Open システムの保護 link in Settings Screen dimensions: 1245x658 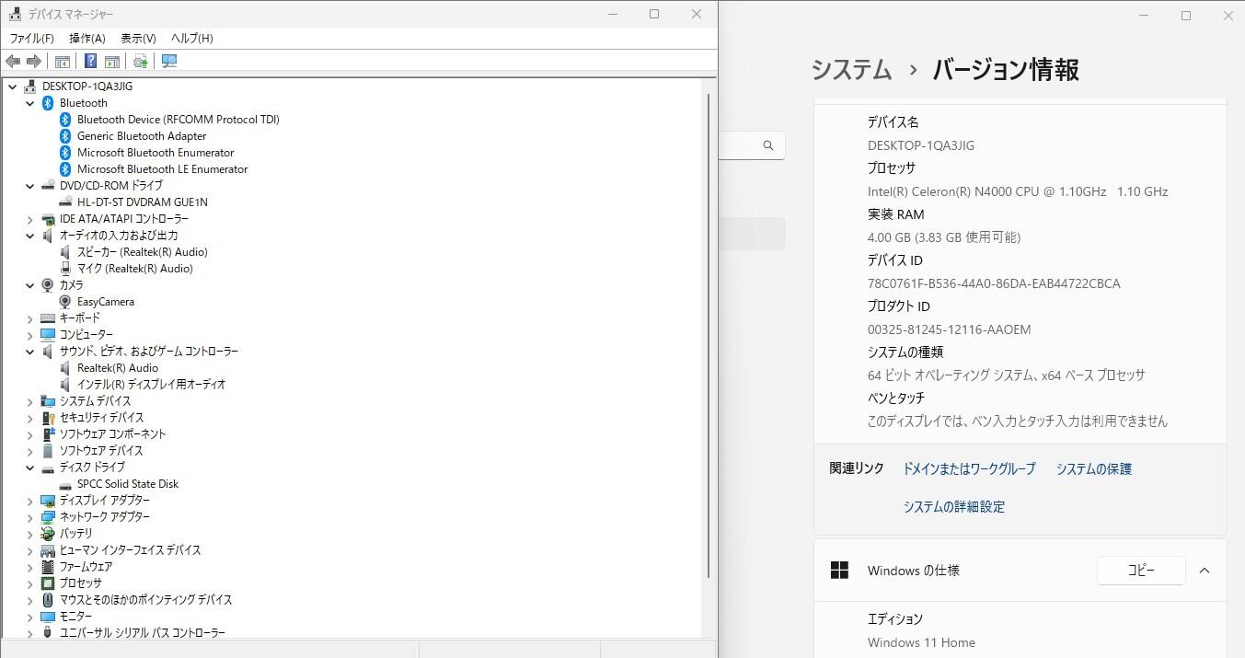pos(1094,469)
